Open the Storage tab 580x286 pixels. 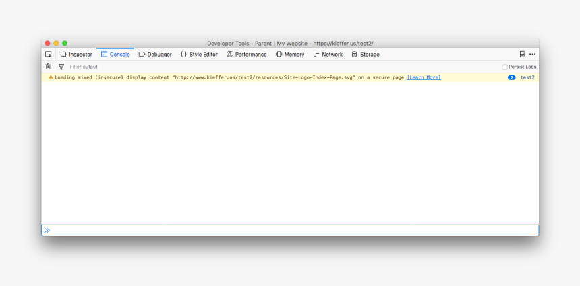pos(366,55)
